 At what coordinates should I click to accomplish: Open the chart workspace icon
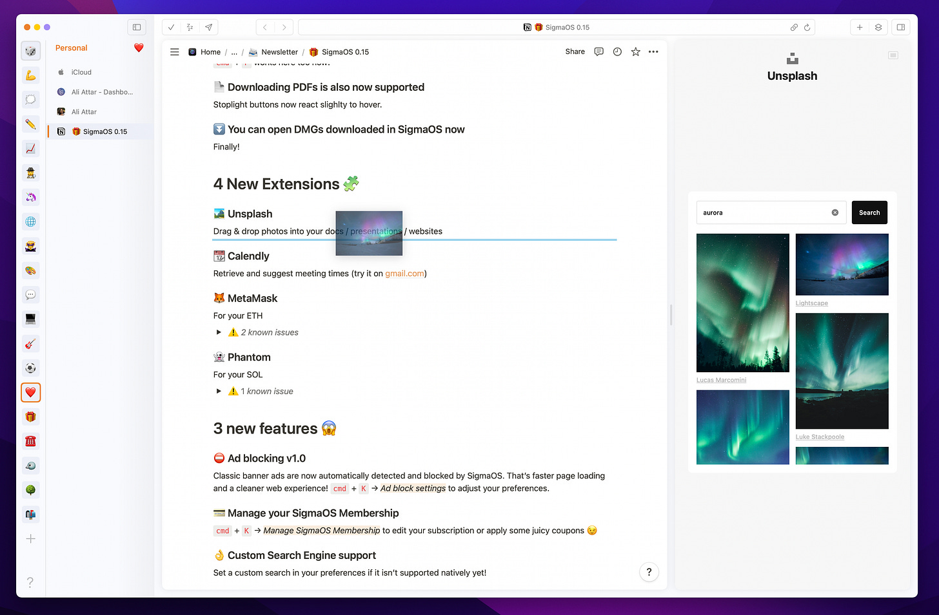[x=30, y=148]
